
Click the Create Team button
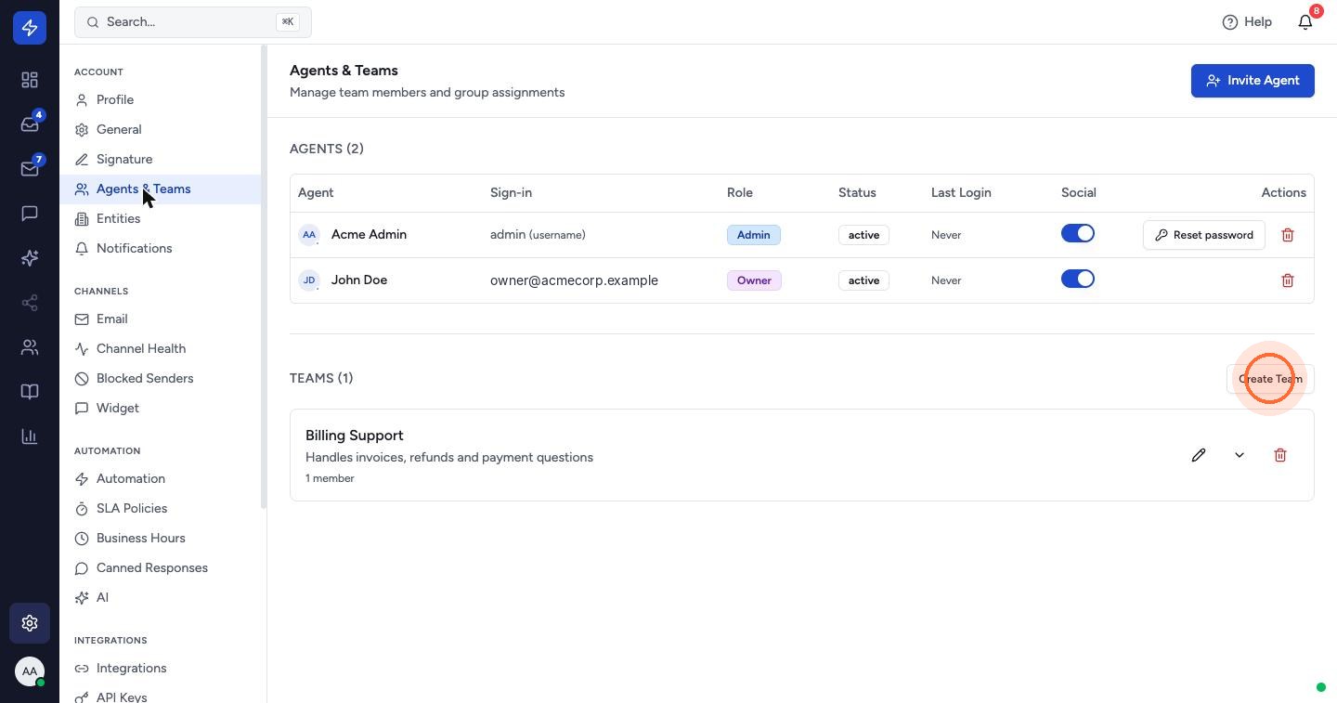[x=1270, y=379]
